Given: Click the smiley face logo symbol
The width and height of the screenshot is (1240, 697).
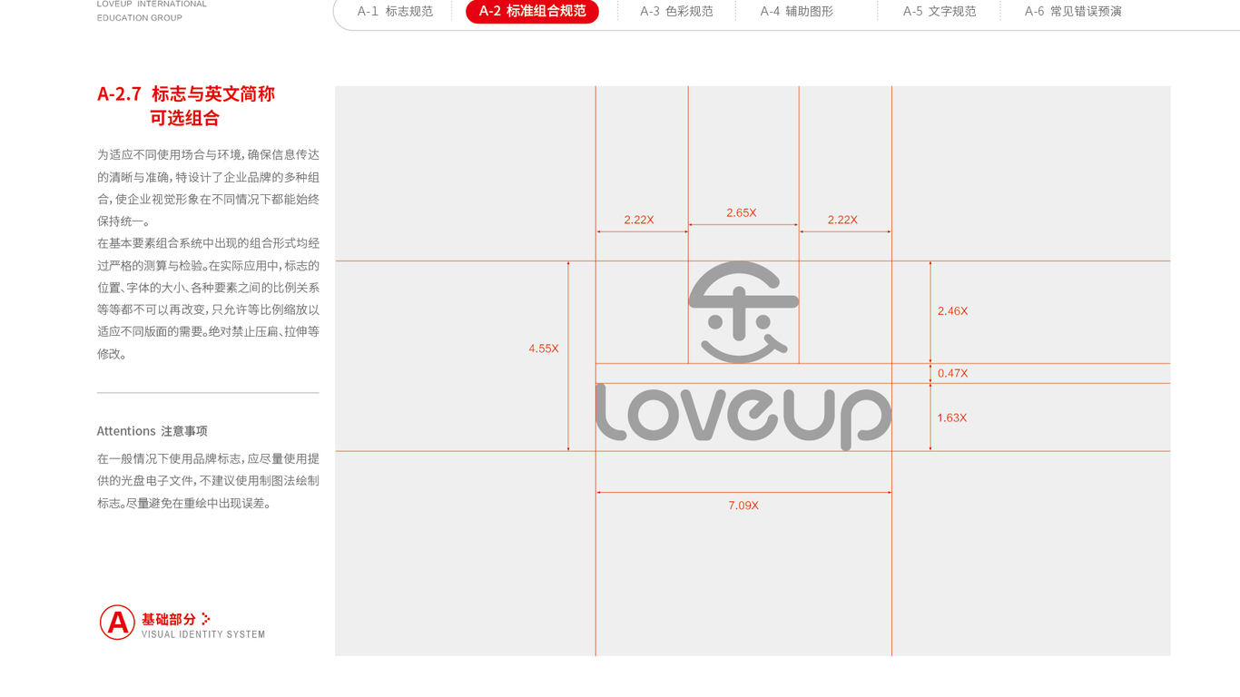Looking at the screenshot, I should [743, 312].
